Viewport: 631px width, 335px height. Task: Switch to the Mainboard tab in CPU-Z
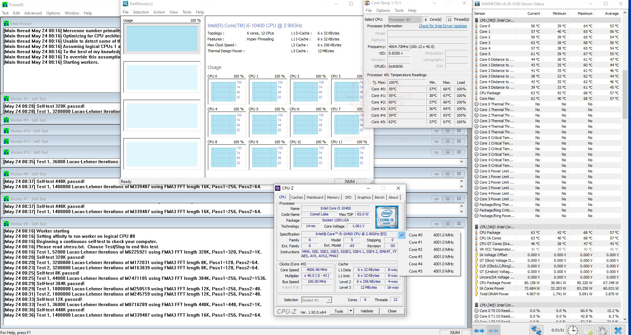[315, 197]
